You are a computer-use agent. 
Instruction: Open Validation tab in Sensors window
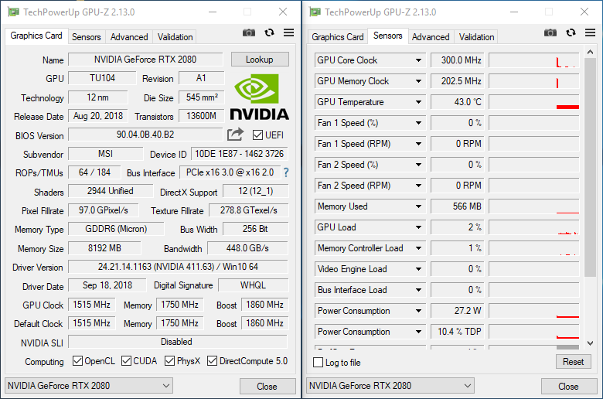[477, 37]
